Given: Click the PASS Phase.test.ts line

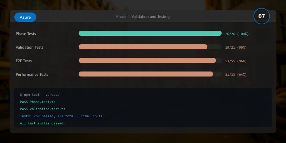Looking at the screenshot, I should tap(38, 102).
